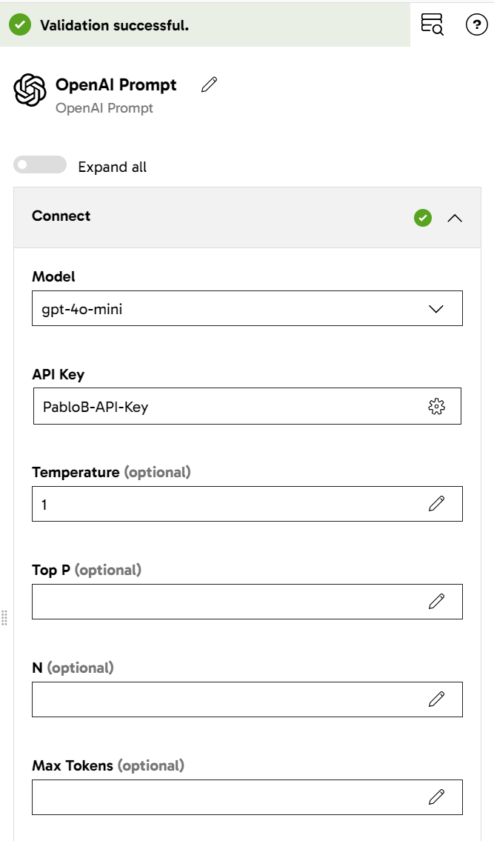Toggle the Expand all switch
494x841 pixels.
(x=40, y=165)
